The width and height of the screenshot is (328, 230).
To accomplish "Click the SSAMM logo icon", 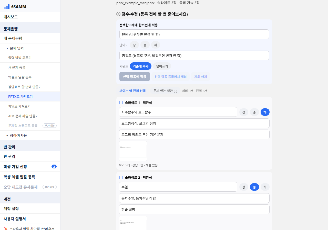I will click(x=7, y=7).
